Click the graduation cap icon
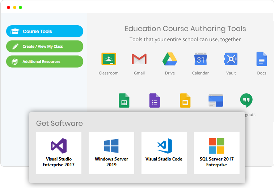The width and height of the screenshot is (275, 188). point(15,31)
